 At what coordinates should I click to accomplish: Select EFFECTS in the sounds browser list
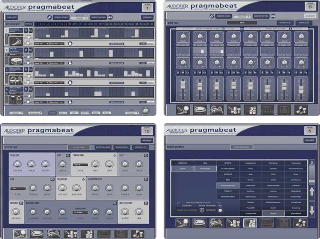tap(228, 163)
